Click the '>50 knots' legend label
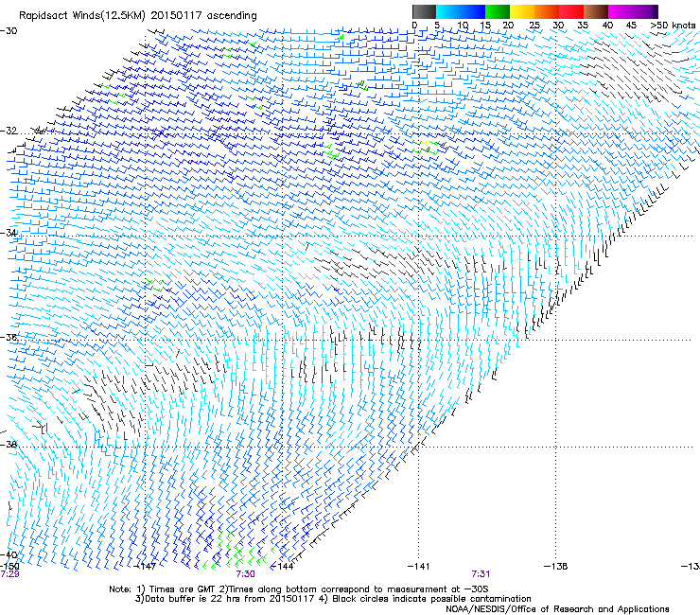The width and height of the screenshot is (700, 615). tap(674, 26)
